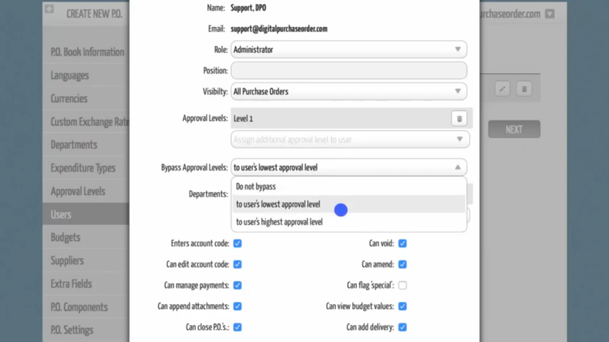This screenshot has width=609, height=342.
Task: Uncheck the Enters account code checkbox
Action: (x=238, y=244)
